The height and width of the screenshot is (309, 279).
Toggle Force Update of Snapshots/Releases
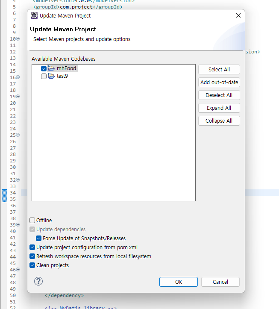38,238
